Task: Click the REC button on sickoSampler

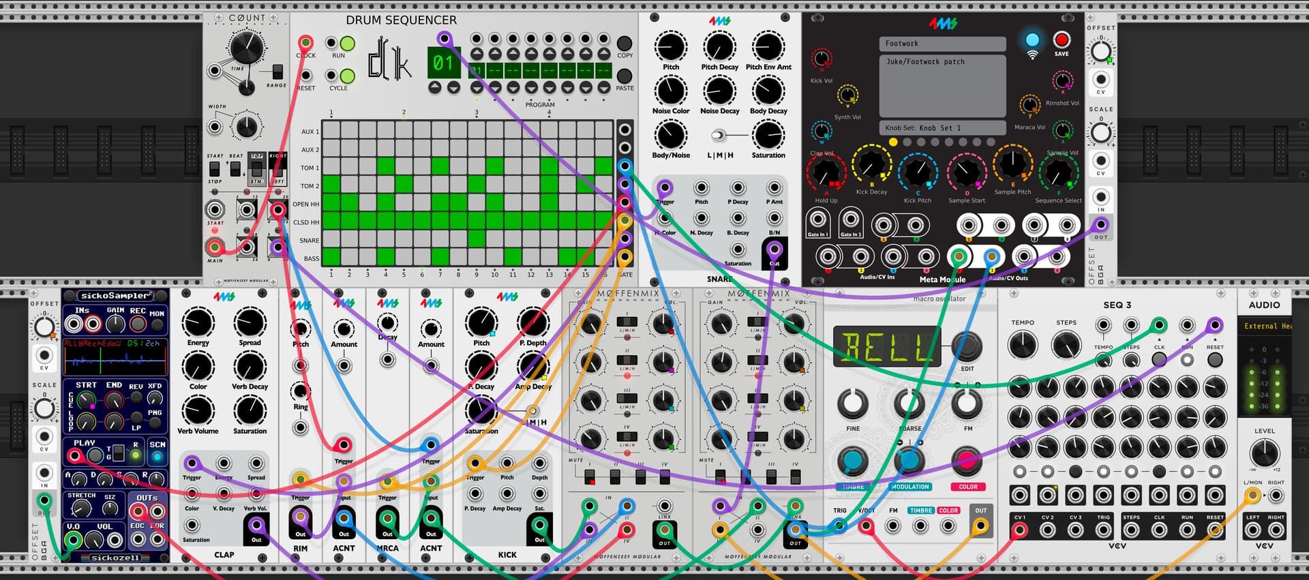Action: (x=138, y=323)
